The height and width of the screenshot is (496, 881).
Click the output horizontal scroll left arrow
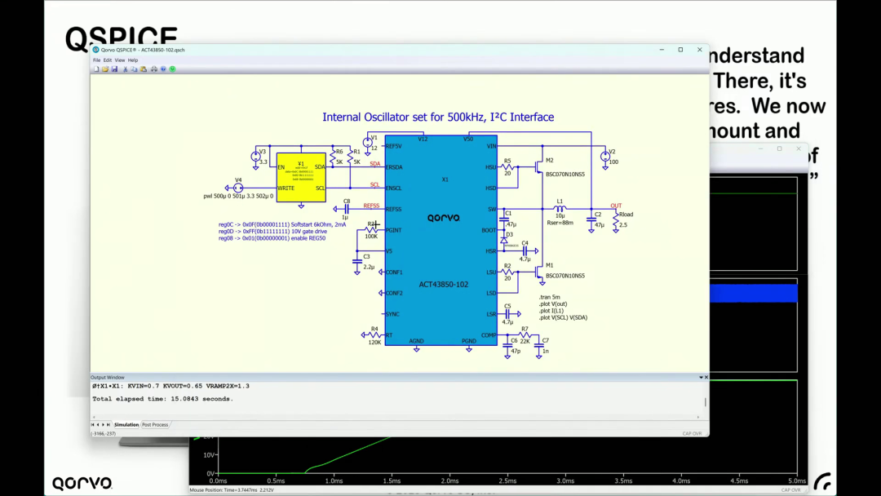pos(94,418)
